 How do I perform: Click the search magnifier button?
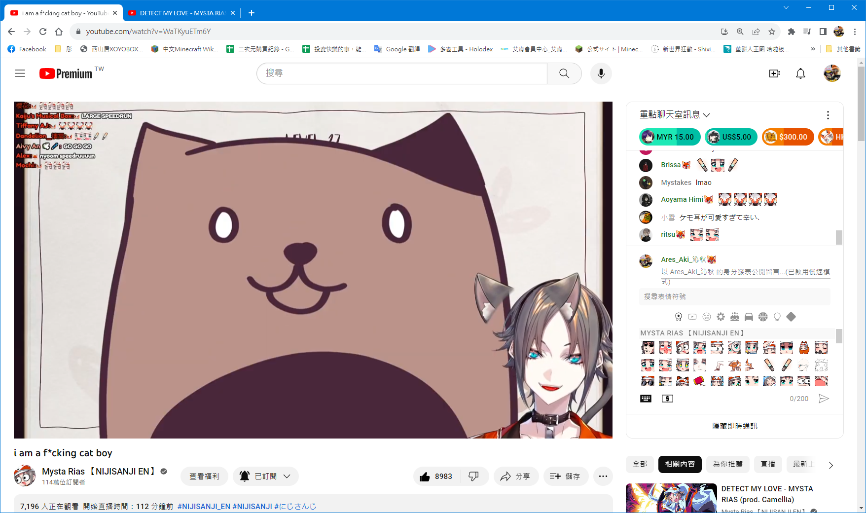click(564, 73)
